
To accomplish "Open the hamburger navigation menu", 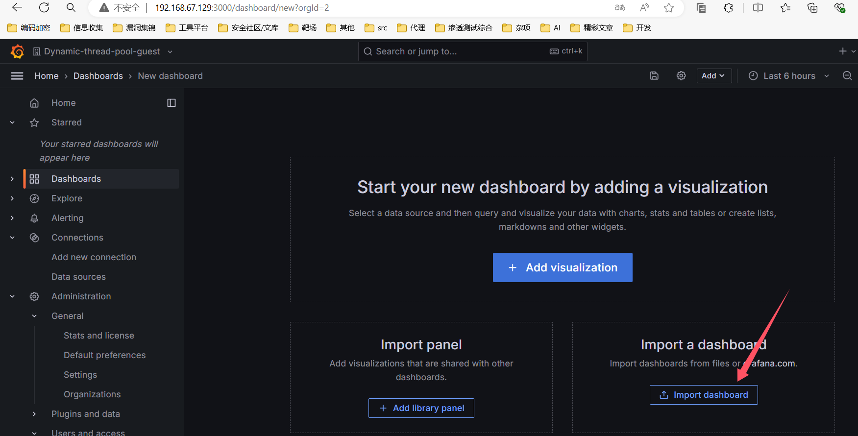I will [x=17, y=76].
